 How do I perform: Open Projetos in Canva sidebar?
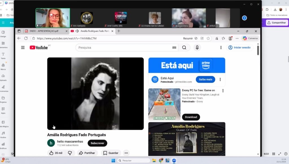[x=3, y=100]
